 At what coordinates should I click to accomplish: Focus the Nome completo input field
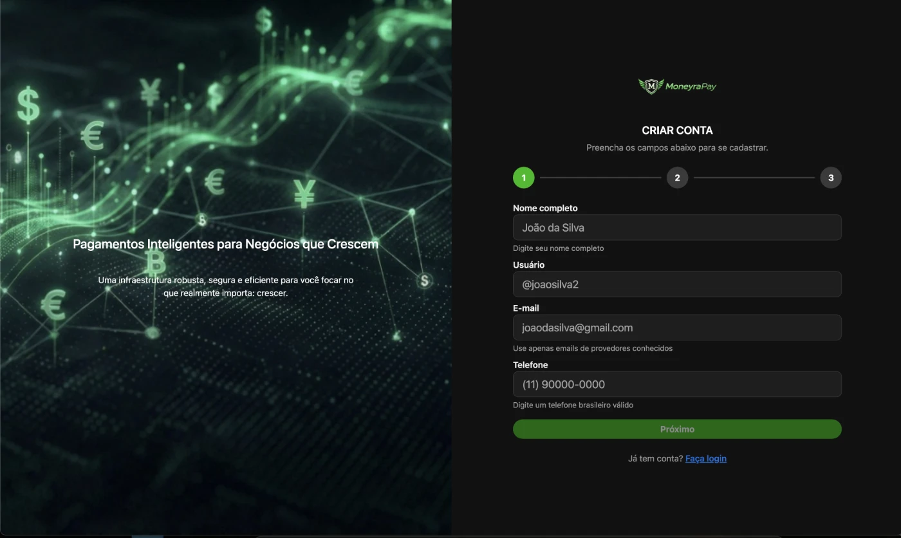(677, 228)
